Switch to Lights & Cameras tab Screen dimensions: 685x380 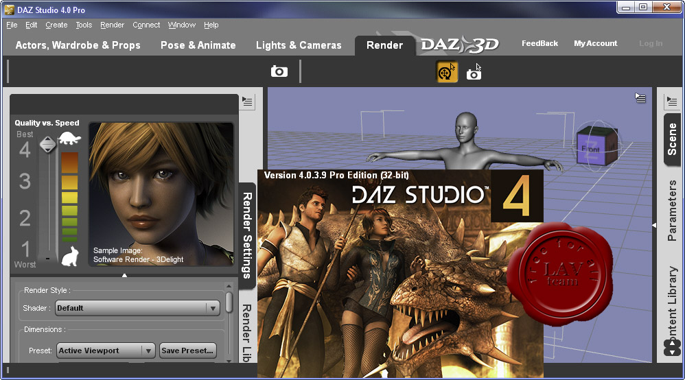click(x=299, y=45)
